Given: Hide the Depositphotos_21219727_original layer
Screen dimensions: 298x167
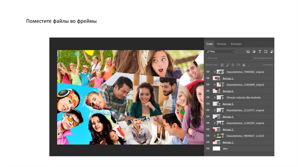Looking at the screenshot, I should click(x=208, y=110).
